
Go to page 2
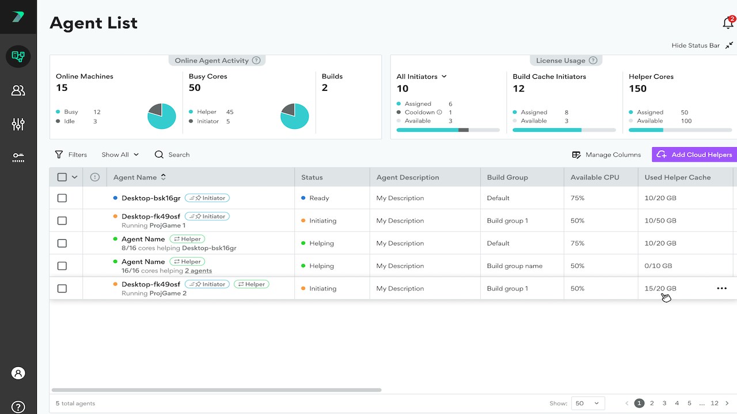652,403
